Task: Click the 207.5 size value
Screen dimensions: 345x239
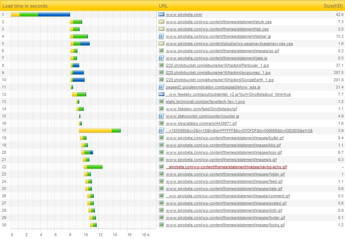Action: [338, 73]
